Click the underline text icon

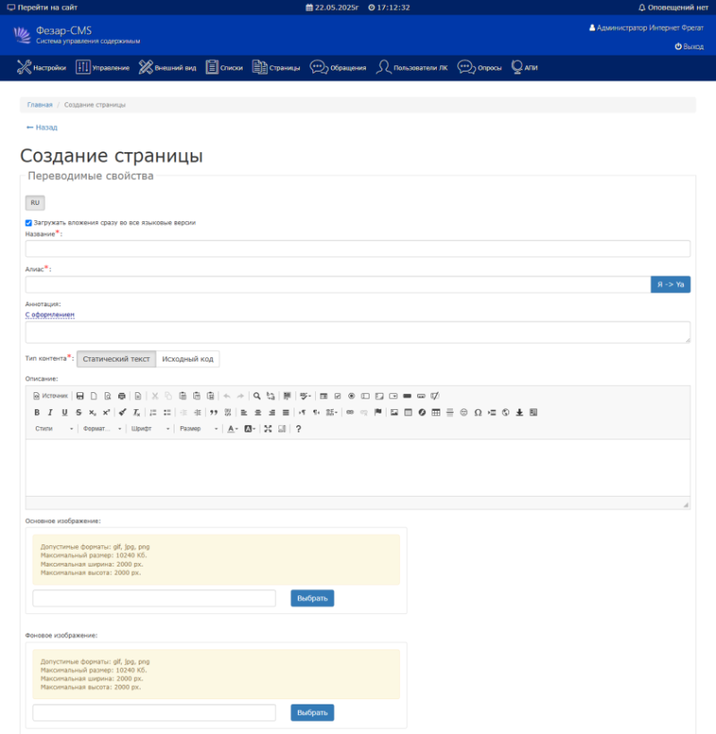[x=64, y=413]
